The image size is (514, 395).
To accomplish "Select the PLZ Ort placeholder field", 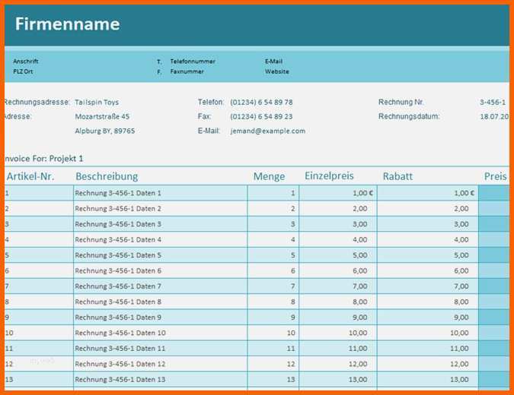I will coord(24,71).
